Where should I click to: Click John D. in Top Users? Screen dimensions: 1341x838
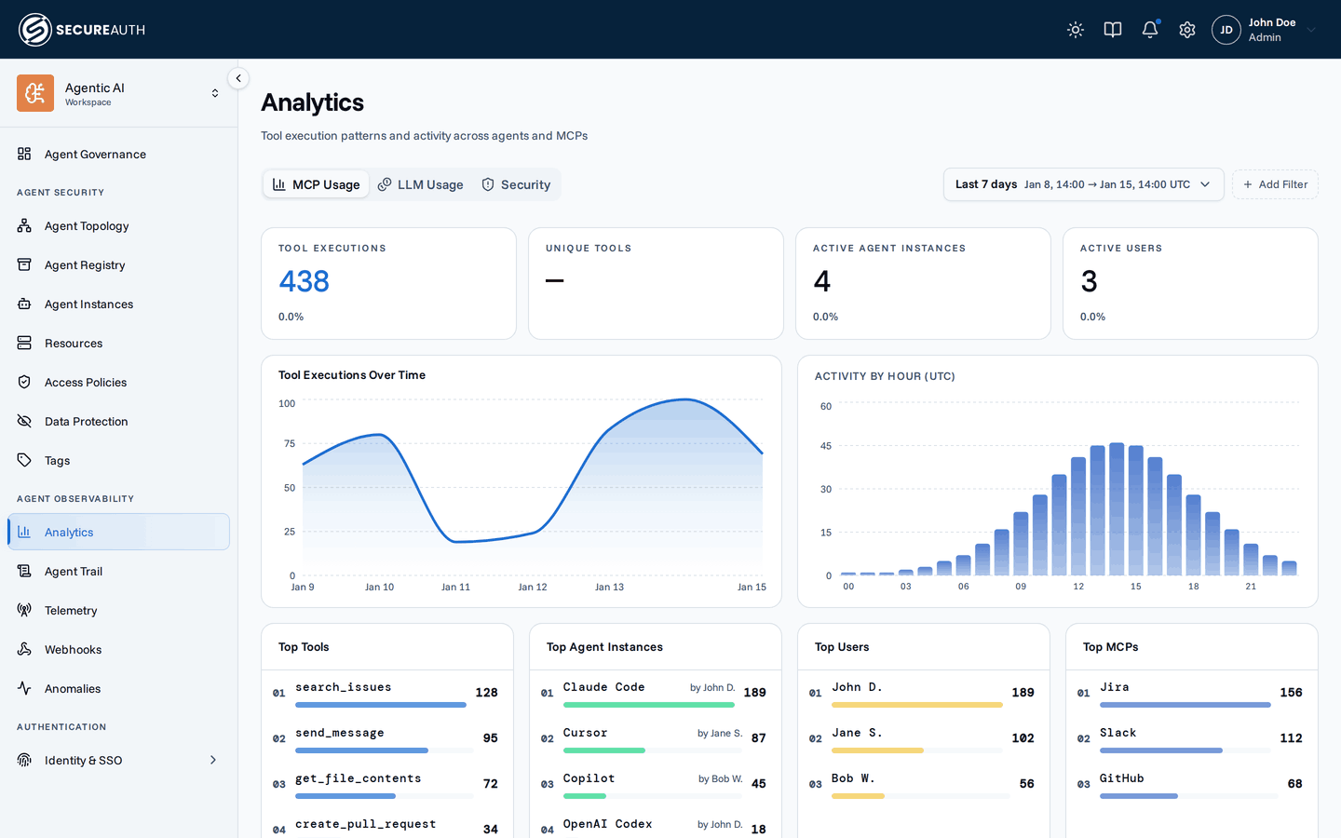coord(924,693)
